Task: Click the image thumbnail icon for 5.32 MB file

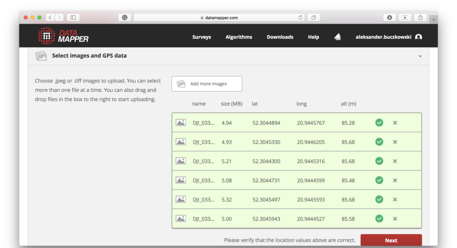Action: (181, 200)
